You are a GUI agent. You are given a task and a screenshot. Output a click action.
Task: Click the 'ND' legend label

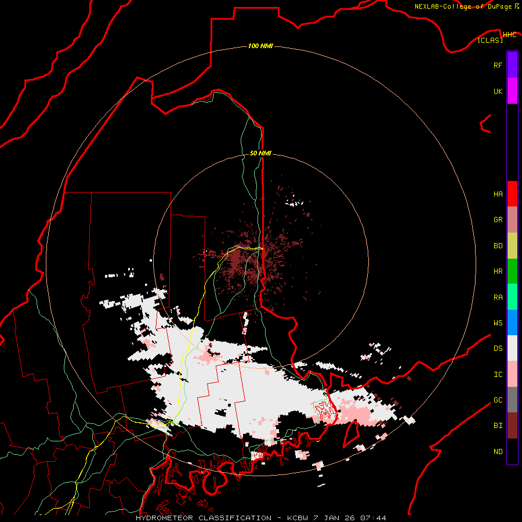(498, 452)
